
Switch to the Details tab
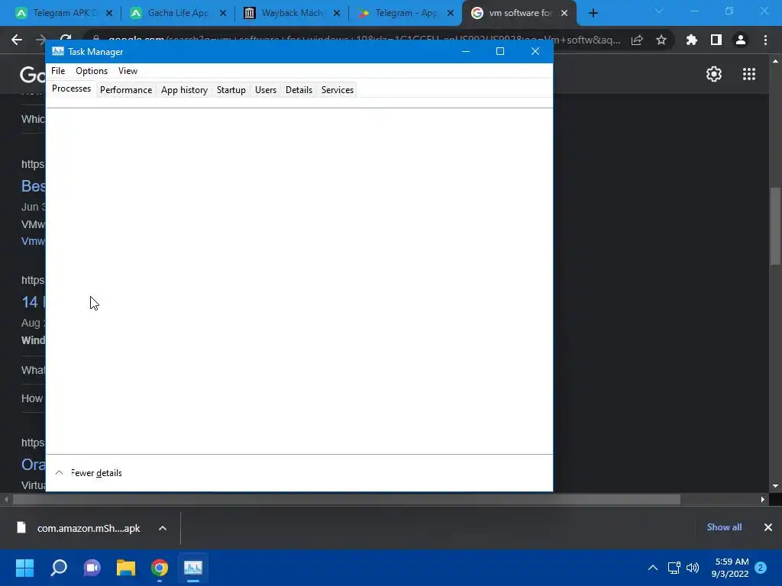tap(299, 90)
